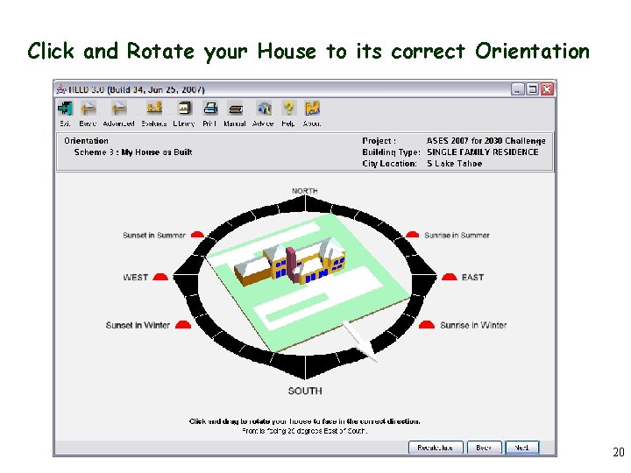Click the 'Sunset in Winter' label
This screenshot has height=473, width=631.
coord(138,325)
